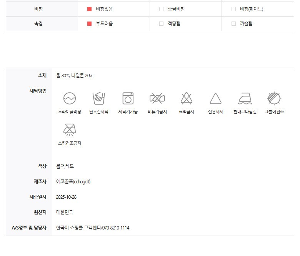This screenshot has height=256, width=300.
Task: Click the do not wring (비틀기금지) icon
Action: click(157, 98)
